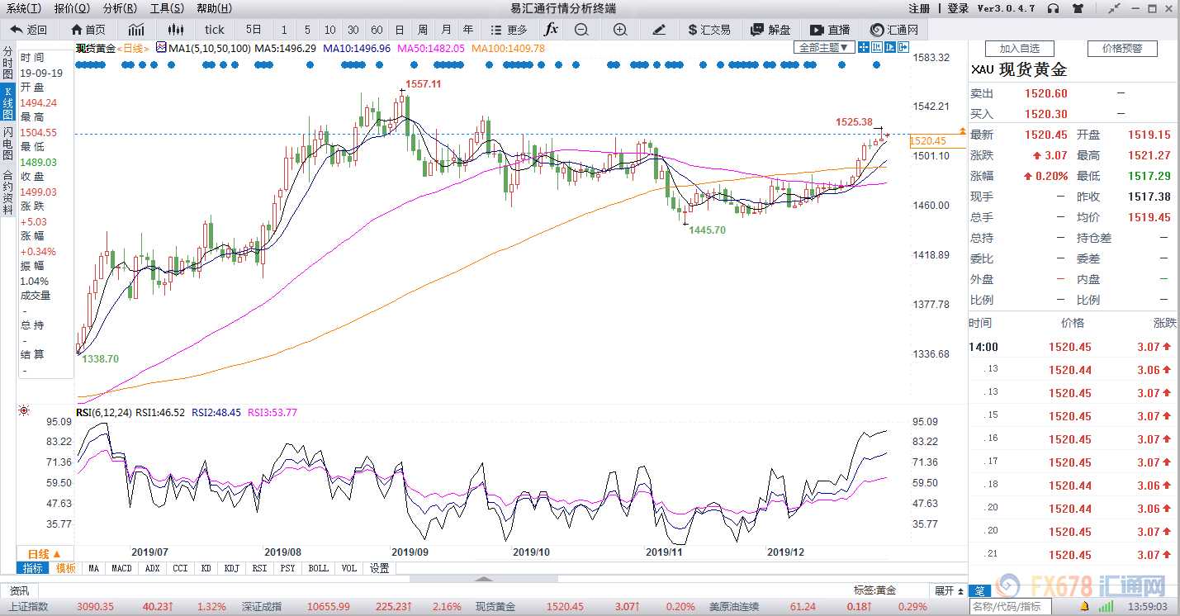1180x616 pixels.
Task: Select the 30-minute timeframe
Action: pyautogui.click(x=353, y=30)
